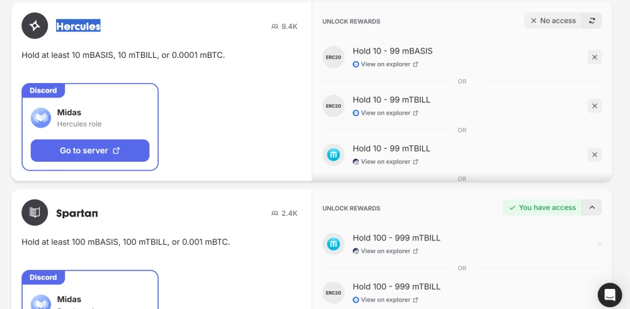Click the Spartan role helmet icon
The image size is (630, 309).
35,213
